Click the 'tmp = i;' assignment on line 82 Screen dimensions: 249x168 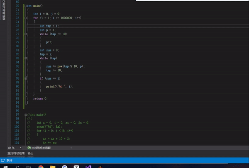[46, 54]
